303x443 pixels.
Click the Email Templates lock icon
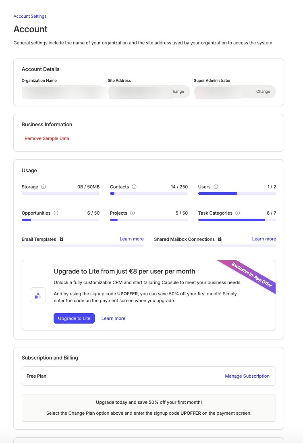61,239
